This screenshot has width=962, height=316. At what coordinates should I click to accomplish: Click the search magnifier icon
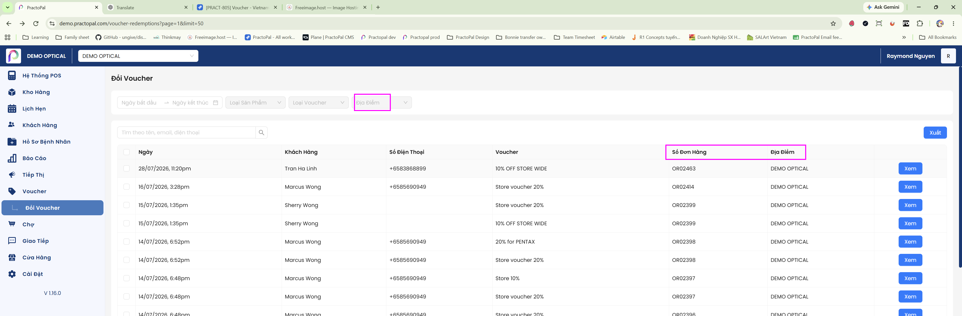(x=261, y=133)
